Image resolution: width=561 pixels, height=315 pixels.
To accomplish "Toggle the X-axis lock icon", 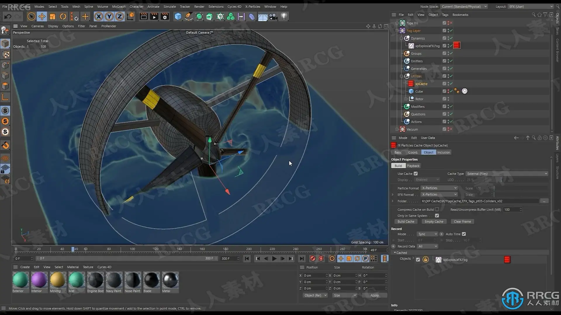I will [x=99, y=17].
